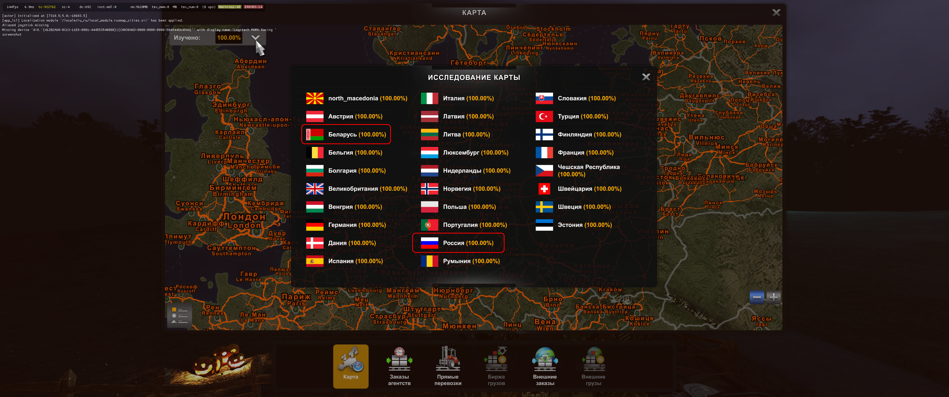Select Эстония (100.00%) entry text
Image resolution: width=949 pixels, height=397 pixels.
585,225
